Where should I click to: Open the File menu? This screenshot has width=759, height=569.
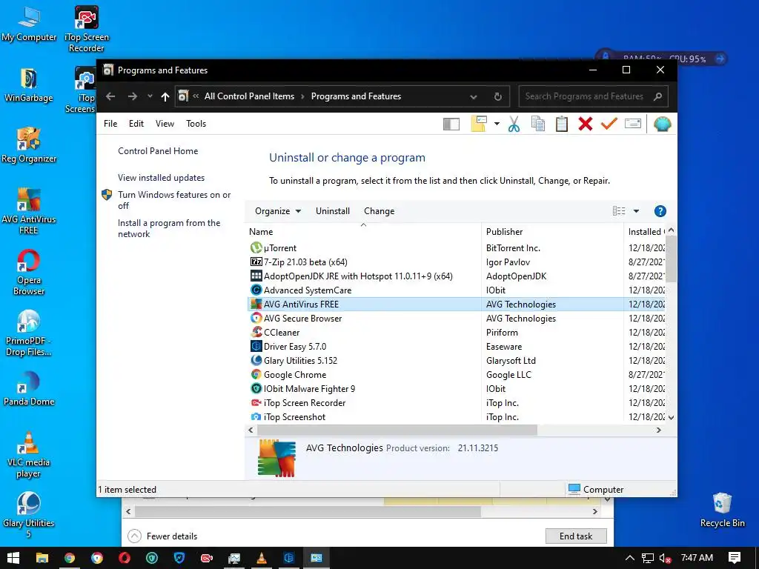(x=110, y=124)
